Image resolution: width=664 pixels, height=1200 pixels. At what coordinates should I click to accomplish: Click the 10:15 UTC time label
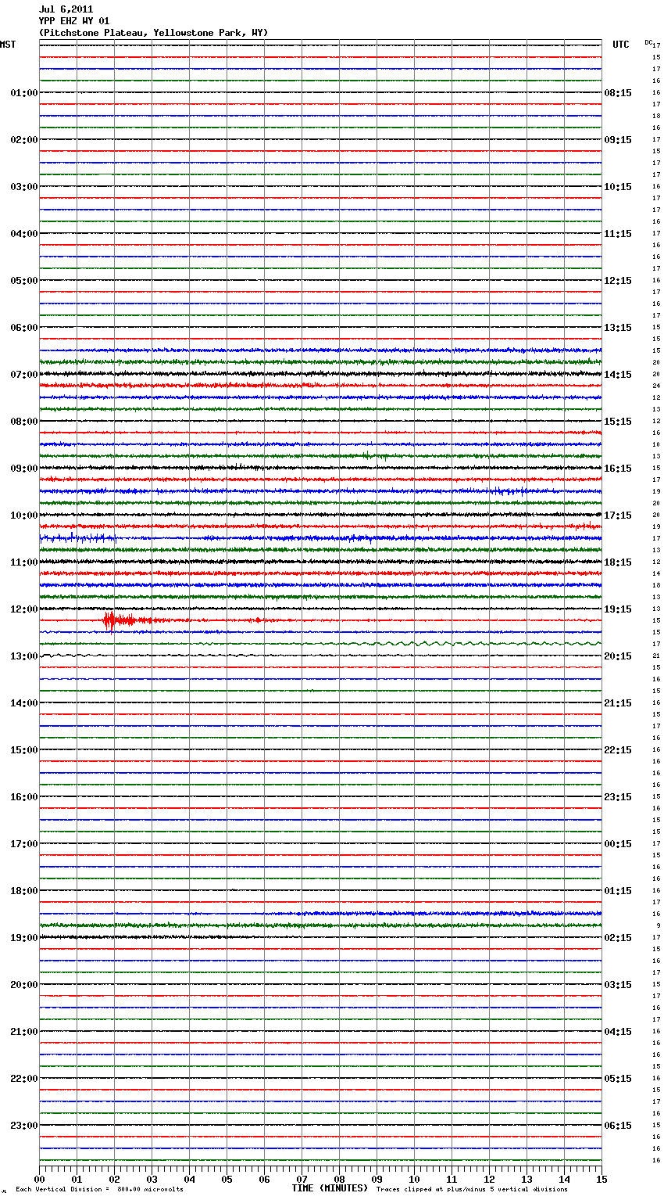coord(618,187)
